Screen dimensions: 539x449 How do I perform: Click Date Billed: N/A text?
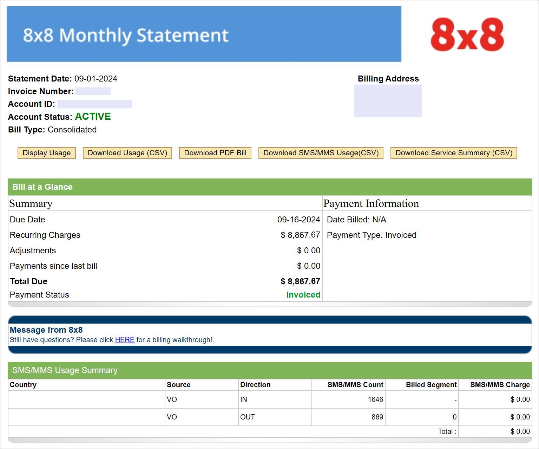(356, 220)
